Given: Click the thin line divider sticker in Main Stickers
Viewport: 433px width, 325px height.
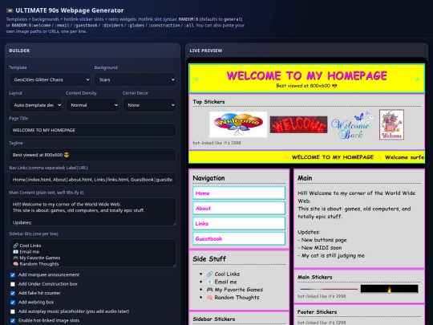Looking at the screenshot, I should click(329, 290).
